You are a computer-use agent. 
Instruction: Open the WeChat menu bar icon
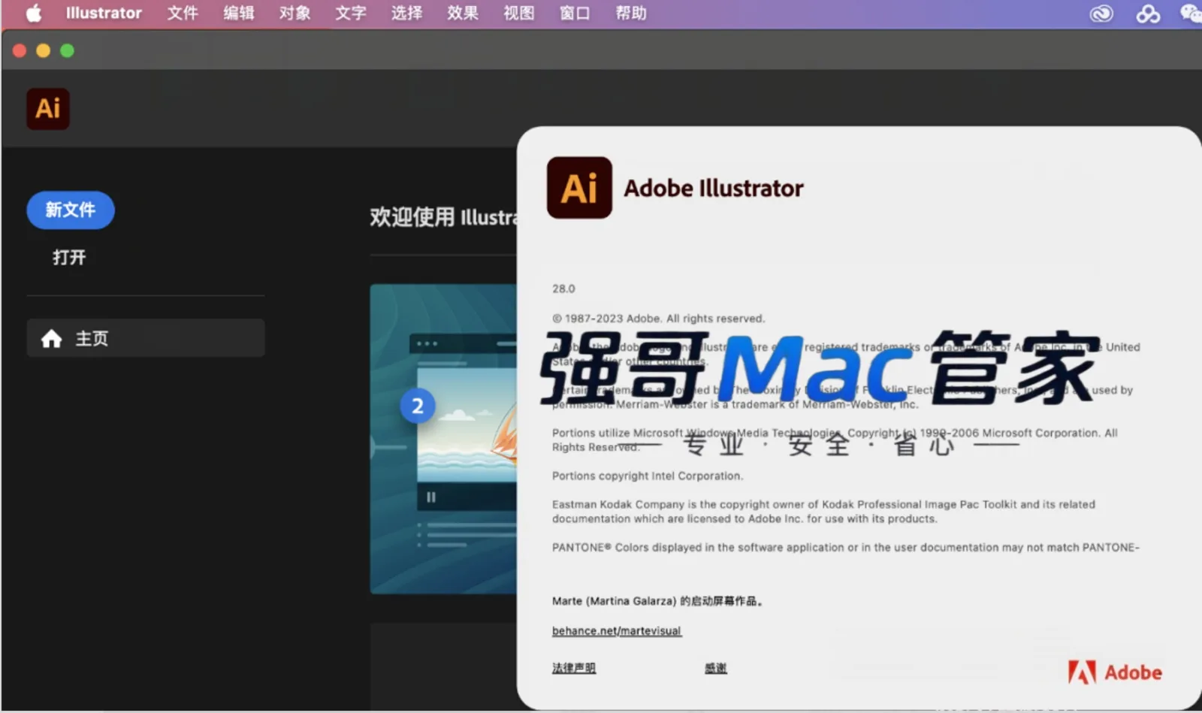point(1191,14)
